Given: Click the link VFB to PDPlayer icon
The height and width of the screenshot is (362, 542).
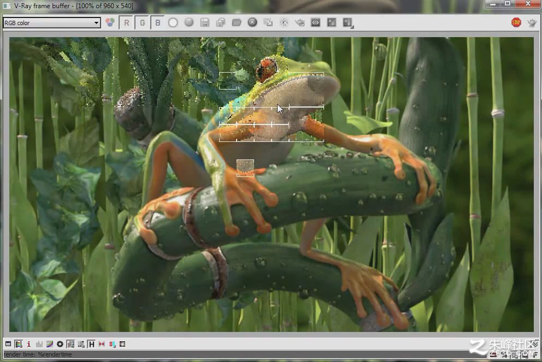Looking at the screenshot, I should (315, 23).
